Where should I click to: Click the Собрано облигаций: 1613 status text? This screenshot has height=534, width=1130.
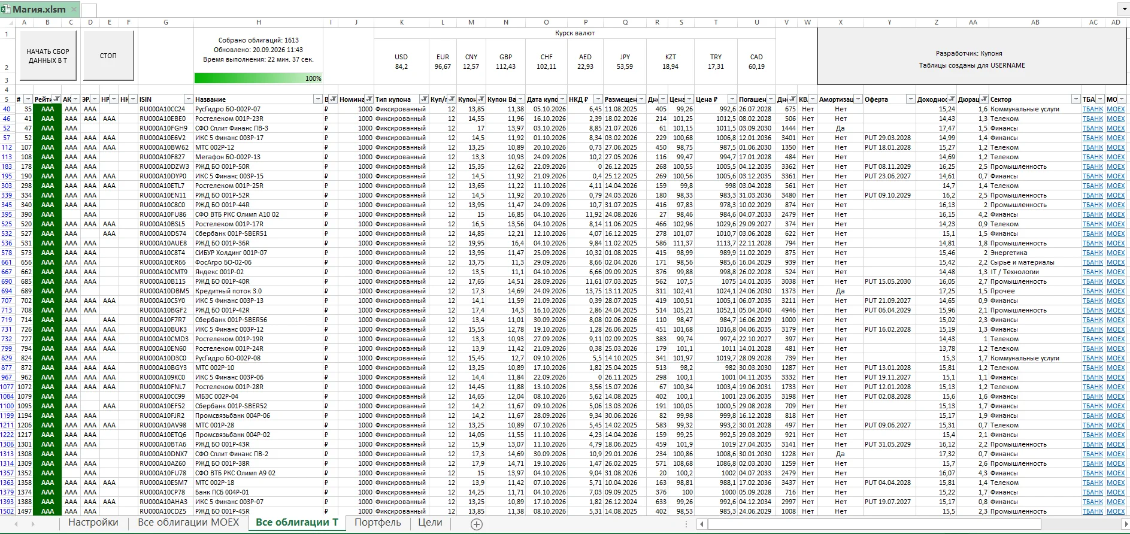tap(258, 40)
